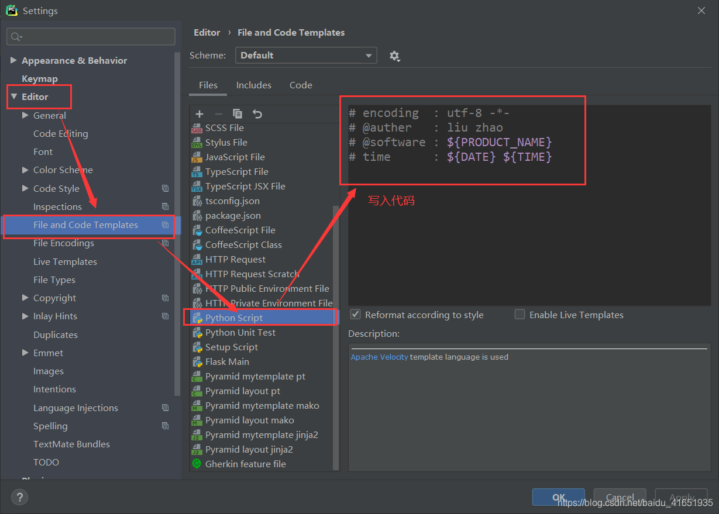Expand Appearance & Behavior section
The height and width of the screenshot is (514, 719).
[13, 60]
